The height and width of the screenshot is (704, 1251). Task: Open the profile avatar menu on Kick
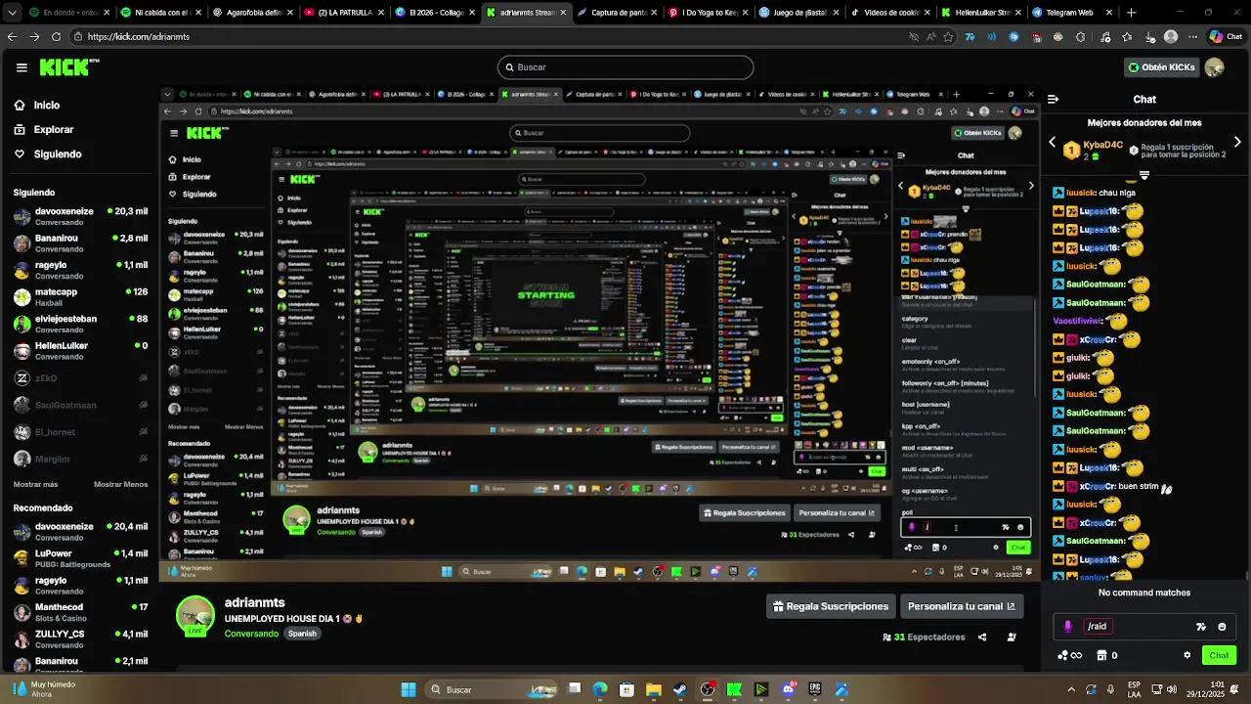pos(1215,67)
